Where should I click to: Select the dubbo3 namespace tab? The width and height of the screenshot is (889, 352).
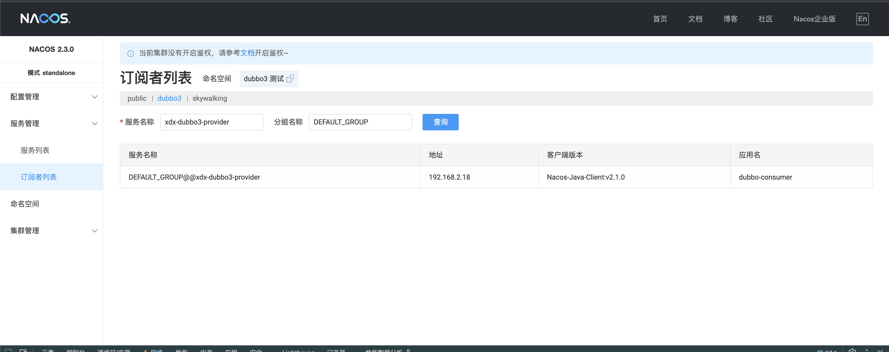coord(169,98)
